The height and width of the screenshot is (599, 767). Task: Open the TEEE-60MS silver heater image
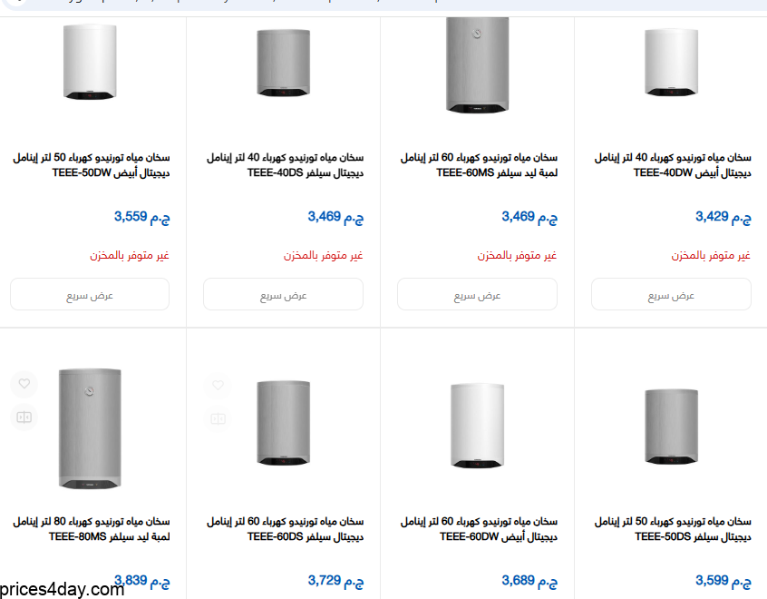tap(477, 64)
